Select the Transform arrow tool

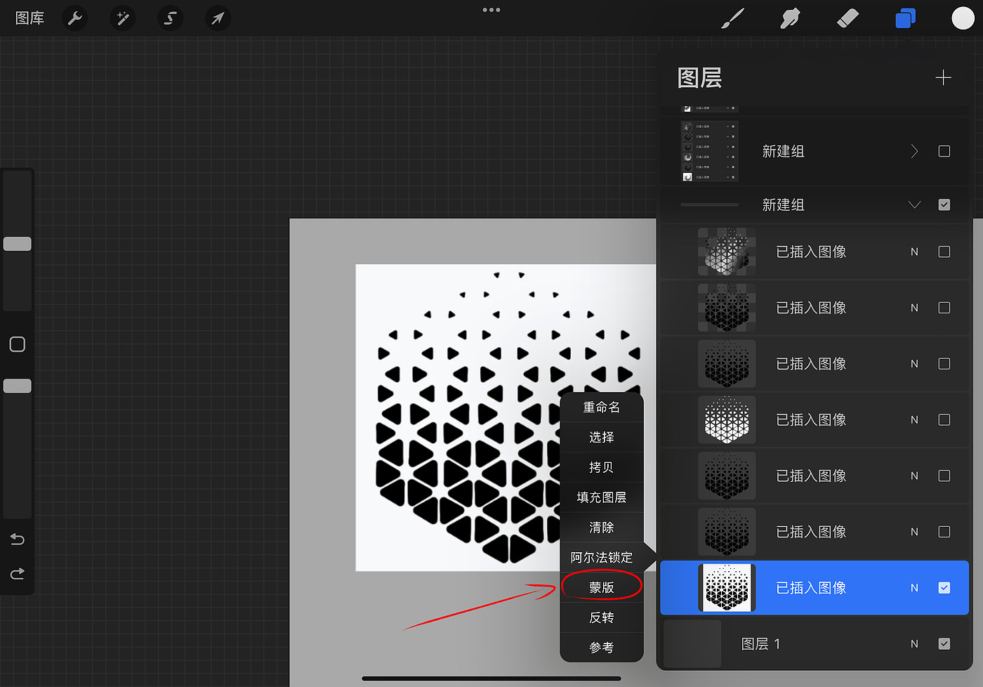tap(218, 18)
